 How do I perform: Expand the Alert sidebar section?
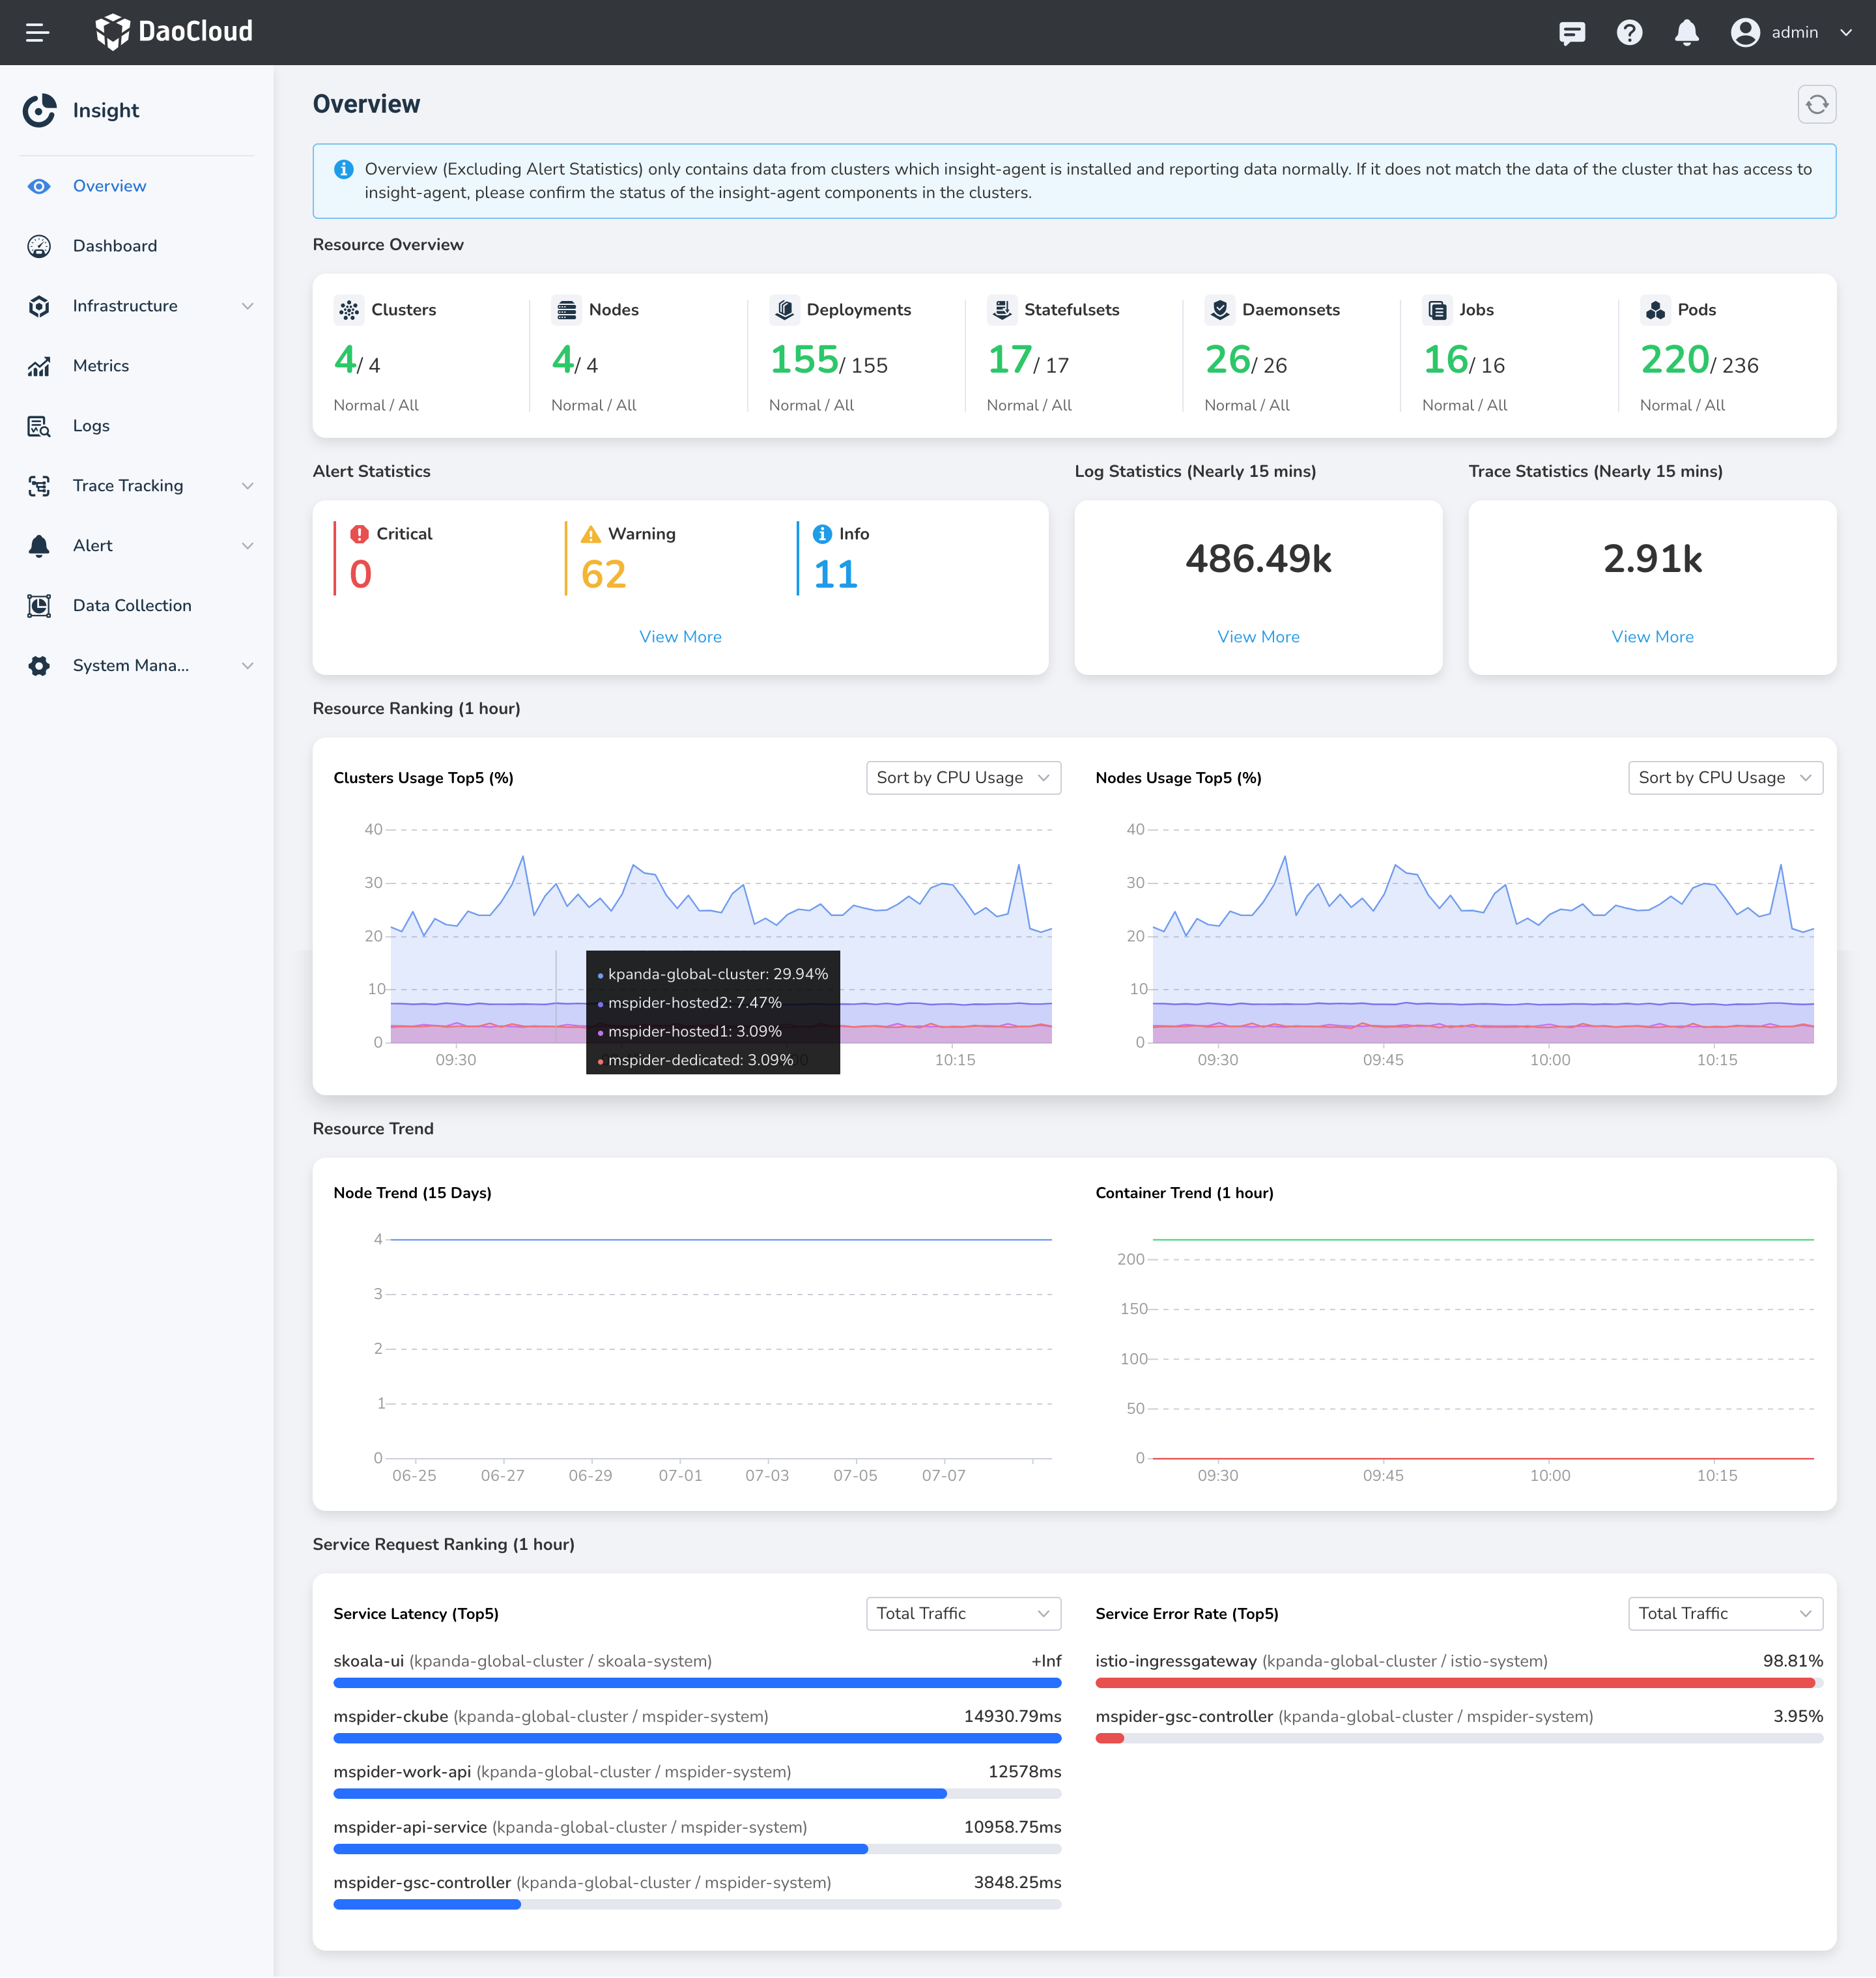[247, 546]
